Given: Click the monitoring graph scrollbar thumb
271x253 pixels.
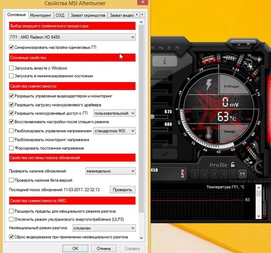Looking at the screenshot, I should tap(259, 193).
